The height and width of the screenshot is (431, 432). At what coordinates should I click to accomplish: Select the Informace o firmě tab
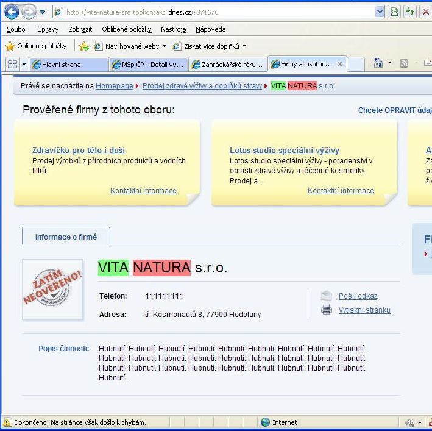click(x=66, y=237)
